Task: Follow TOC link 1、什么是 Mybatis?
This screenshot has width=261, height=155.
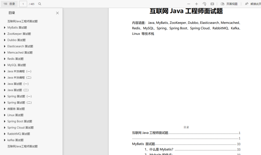Action: point(192,149)
